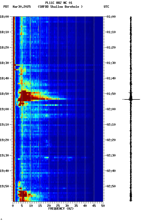Click the 02:40 UTC time label

pos(111,171)
